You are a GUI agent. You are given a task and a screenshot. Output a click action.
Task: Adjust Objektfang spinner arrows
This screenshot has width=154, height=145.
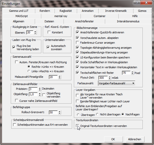[40, 94]
